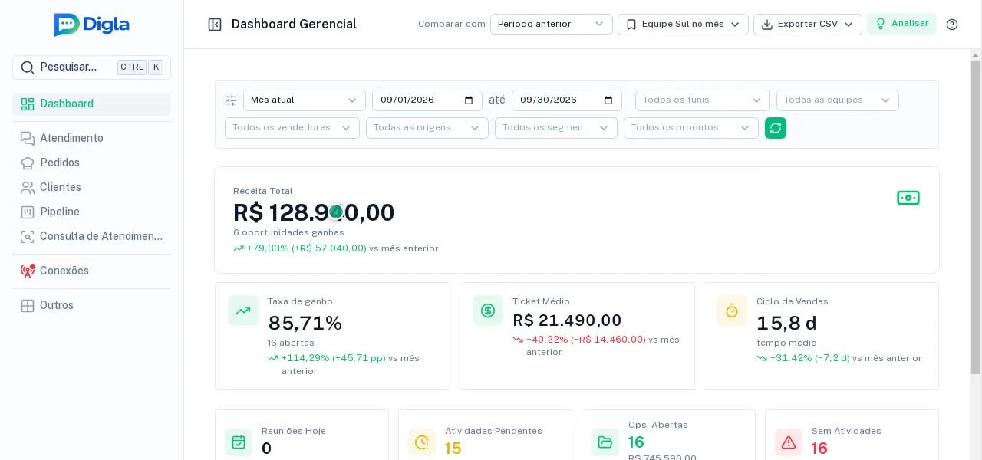Viewport: 982px width, 460px height.
Task: Click the end date field 09/30/2026
Action: 567,100
